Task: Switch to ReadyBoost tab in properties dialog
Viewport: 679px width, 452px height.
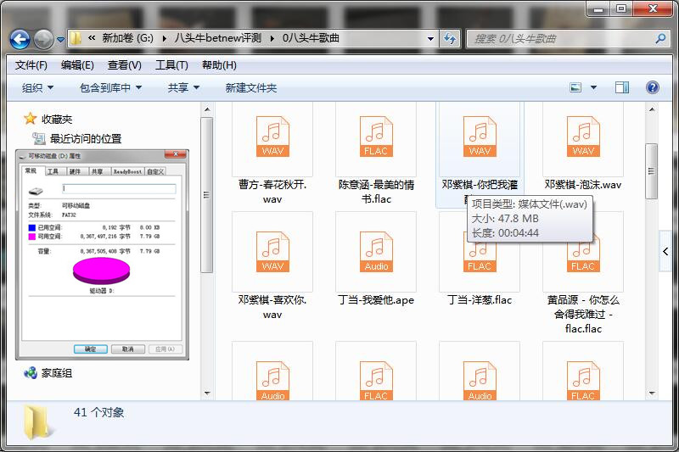Action: tap(127, 171)
